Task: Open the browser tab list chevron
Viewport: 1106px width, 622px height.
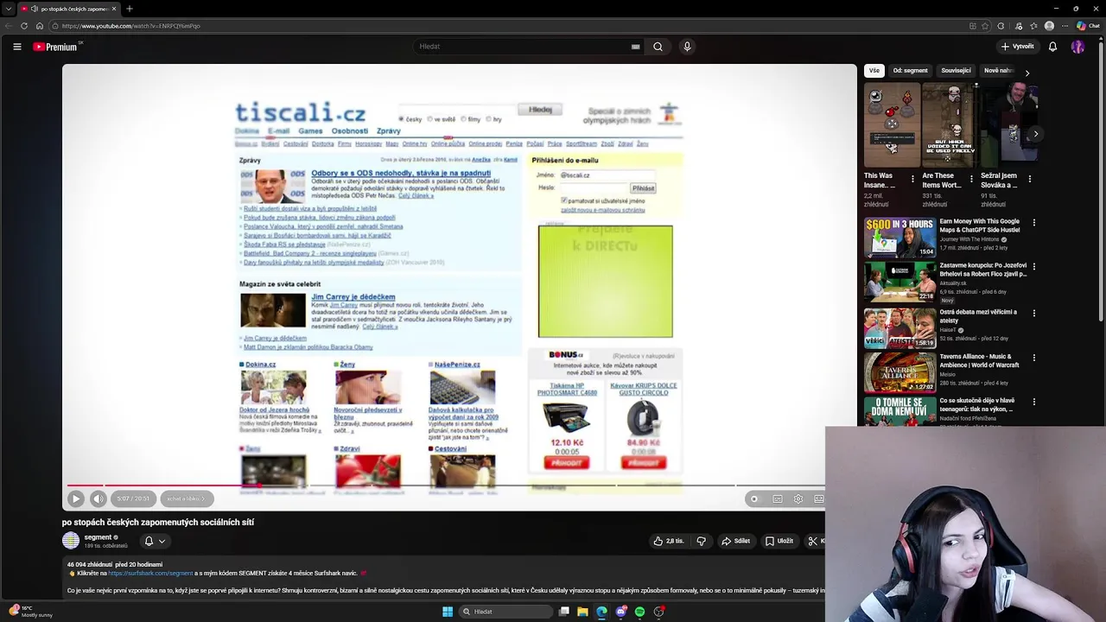Action: 9,9
